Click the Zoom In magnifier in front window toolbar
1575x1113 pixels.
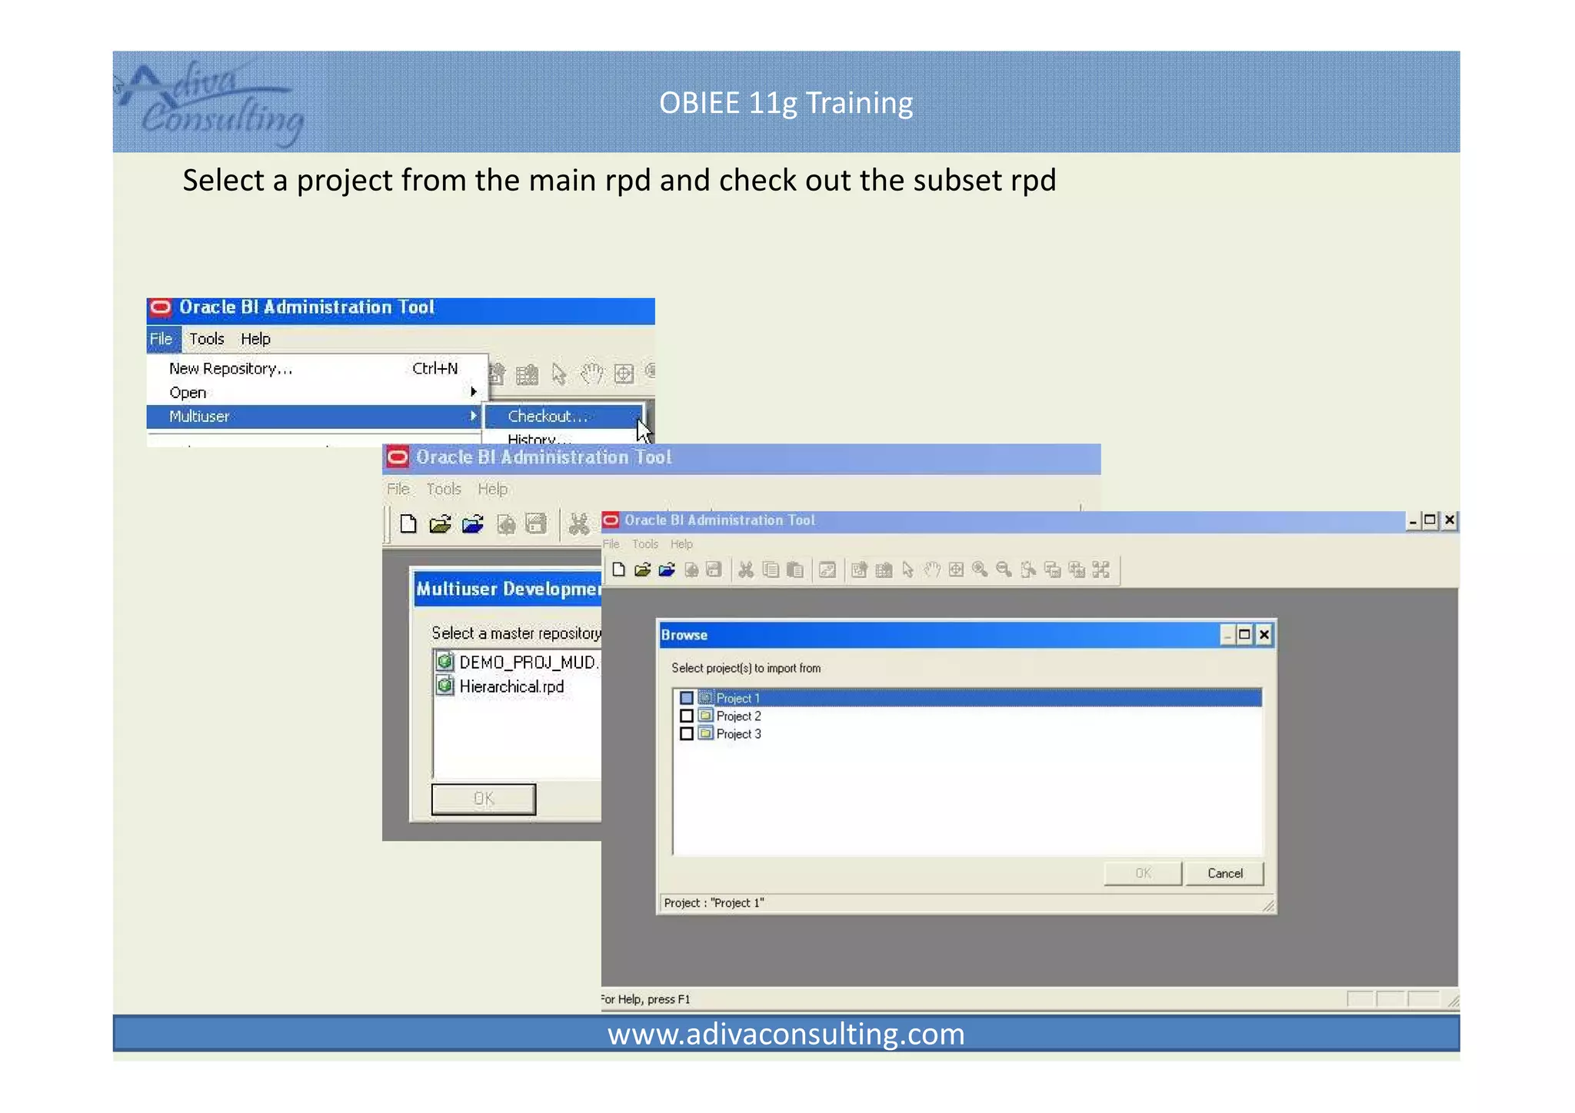[x=980, y=570]
